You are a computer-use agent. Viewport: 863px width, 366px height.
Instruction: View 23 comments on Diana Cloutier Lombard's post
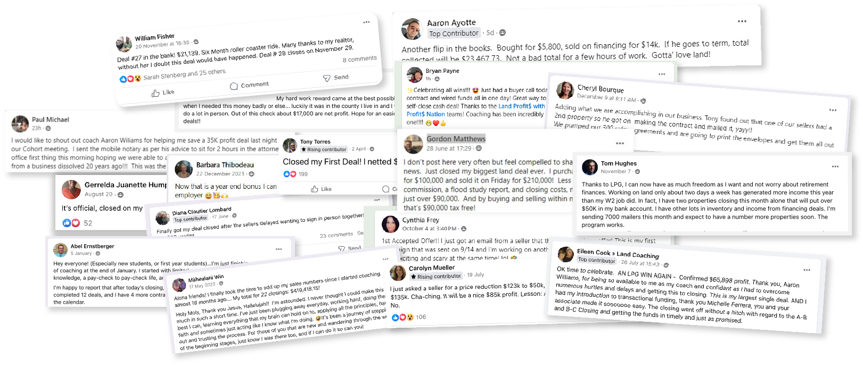tap(336, 235)
